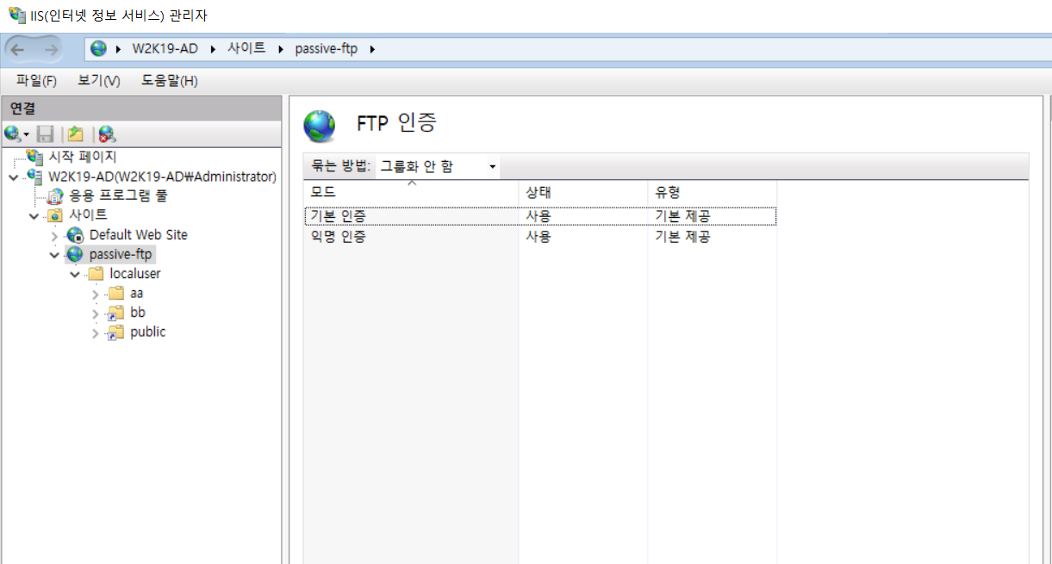Image resolution: width=1052 pixels, height=564 pixels.
Task: Click 기본 제공 type of 기본 인증
Action: (682, 216)
